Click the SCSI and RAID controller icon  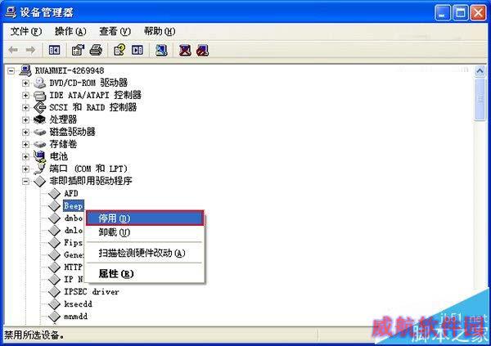(x=39, y=107)
